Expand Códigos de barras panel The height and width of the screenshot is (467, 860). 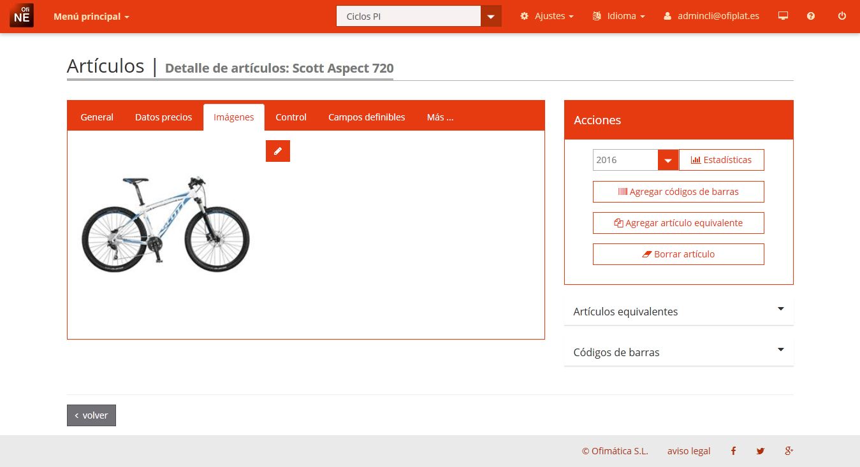click(x=678, y=352)
